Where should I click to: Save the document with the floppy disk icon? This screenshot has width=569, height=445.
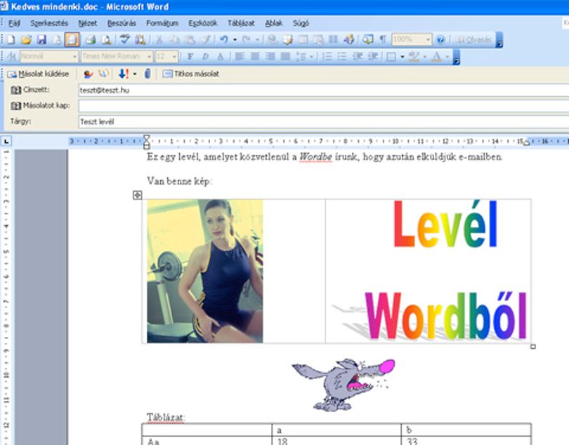(x=41, y=39)
